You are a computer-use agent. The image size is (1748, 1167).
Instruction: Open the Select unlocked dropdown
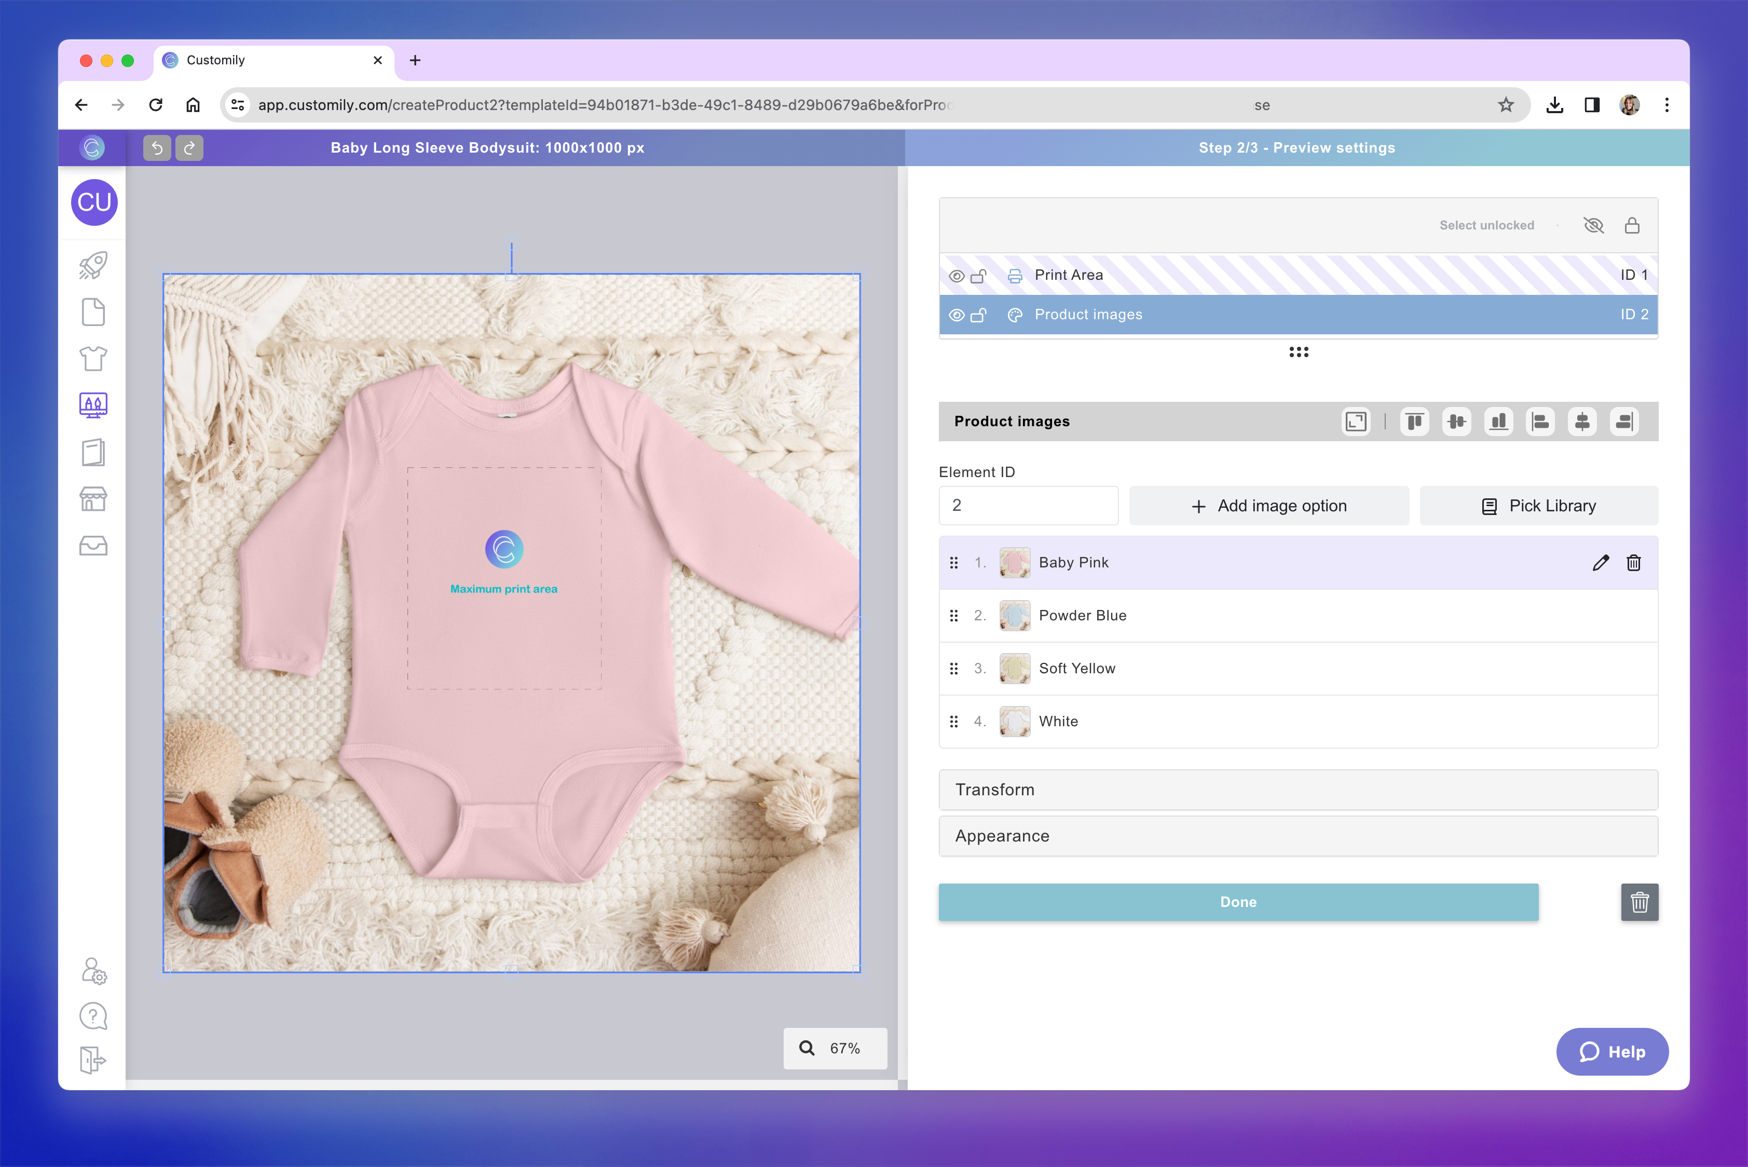[x=1486, y=225]
